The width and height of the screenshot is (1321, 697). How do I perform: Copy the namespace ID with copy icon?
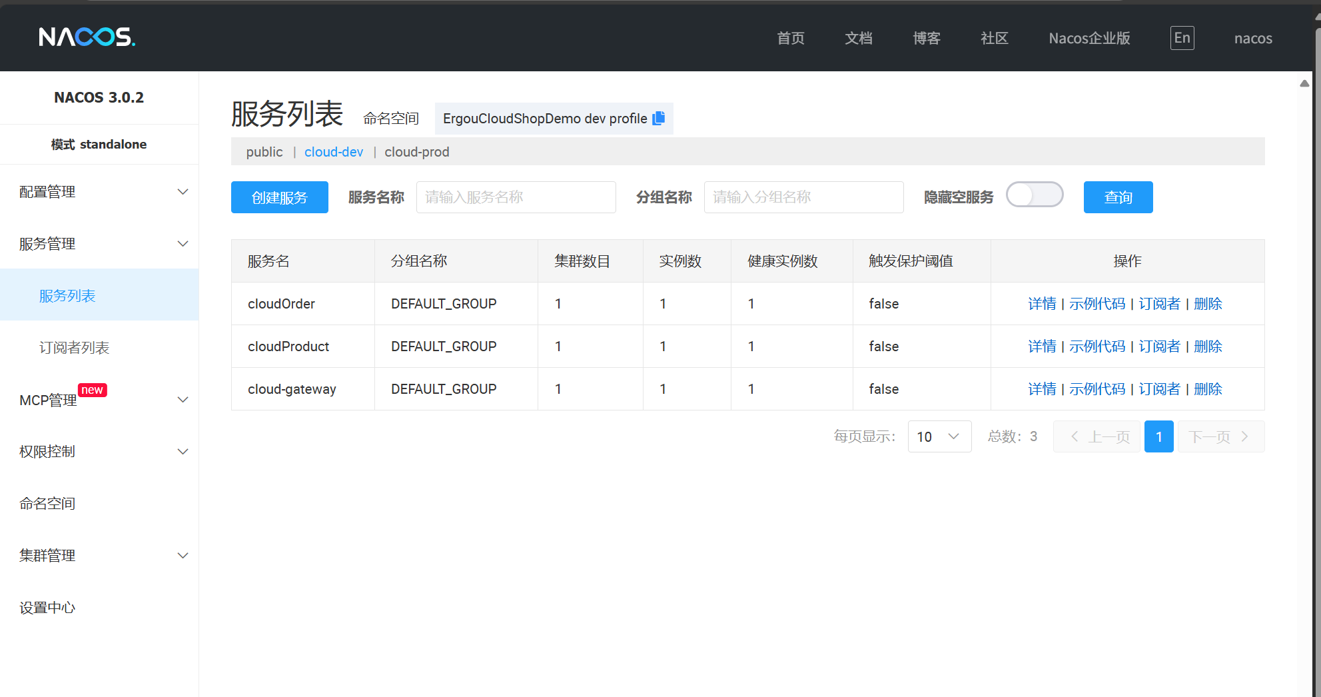pos(659,118)
